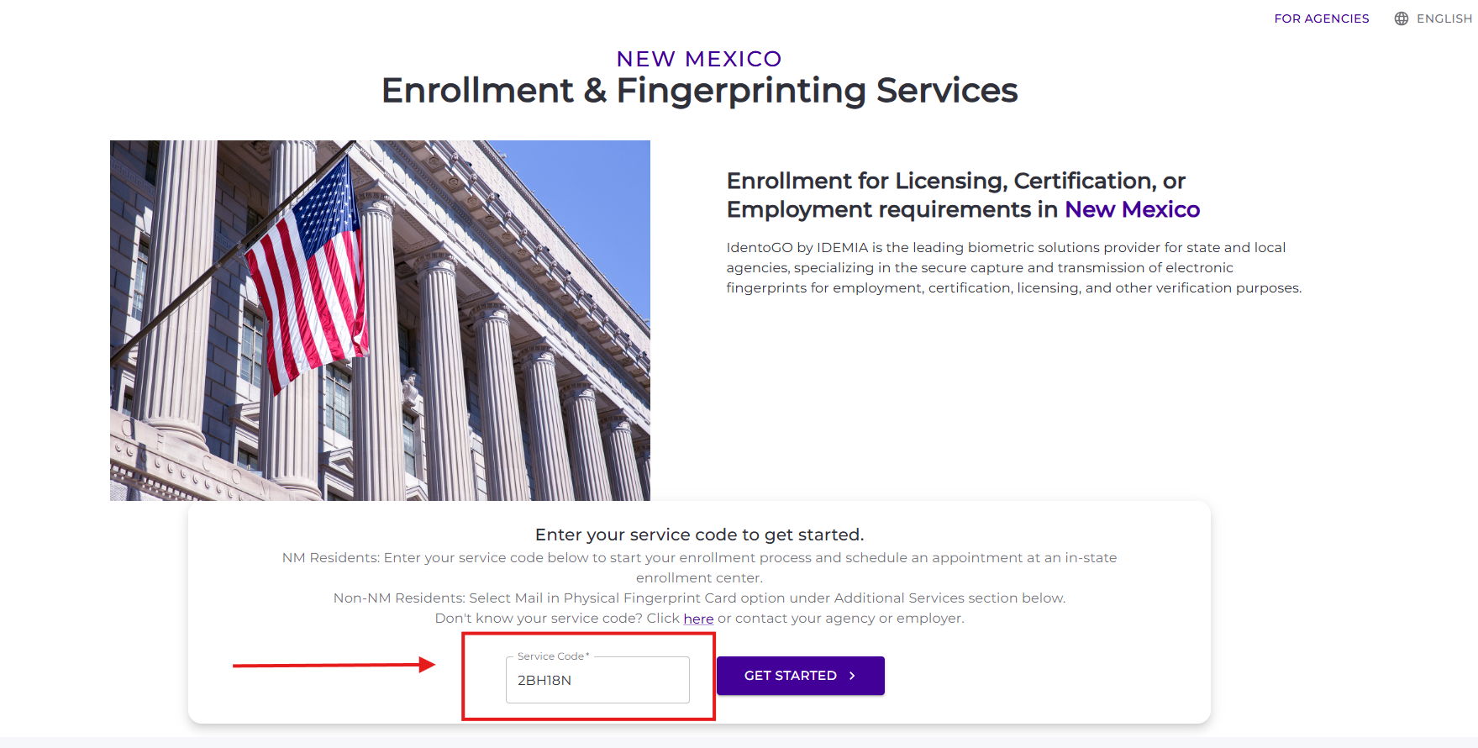Click the 'Enrollment for Licensing, Certification' heading

(955, 181)
